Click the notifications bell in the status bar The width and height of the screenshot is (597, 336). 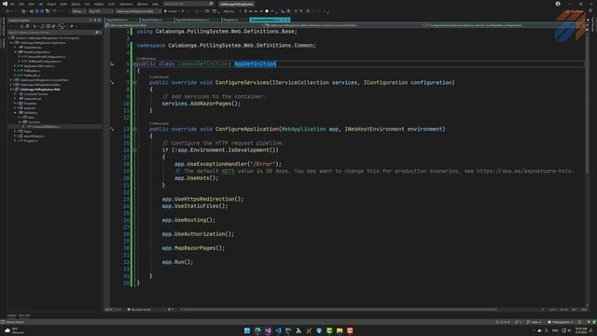click(x=580, y=322)
